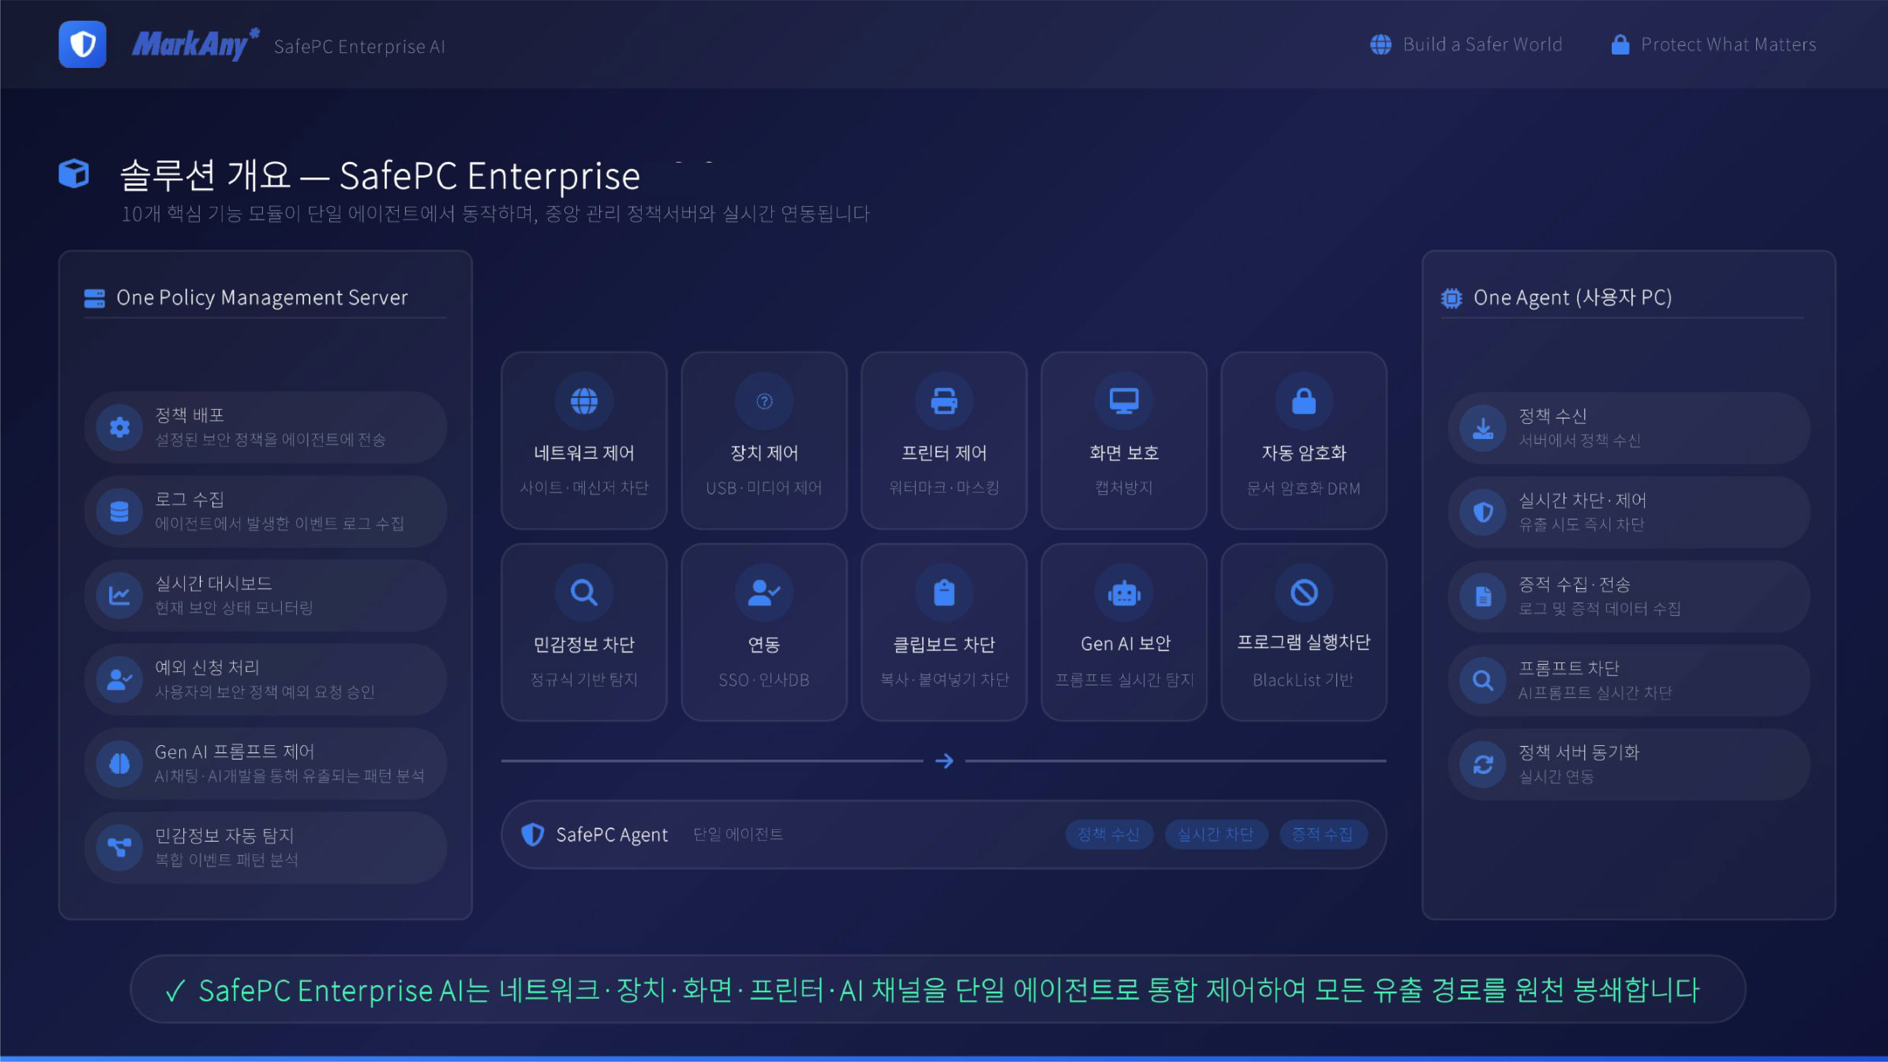Screen dimensions: 1888x1062
Task: Select the 장치 제어 card title
Action: tap(764, 453)
